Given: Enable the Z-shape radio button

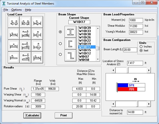Looking at the screenshot, I should [x=60, y=55].
